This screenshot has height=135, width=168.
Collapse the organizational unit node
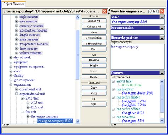pyautogui.click(x=17, y=94)
